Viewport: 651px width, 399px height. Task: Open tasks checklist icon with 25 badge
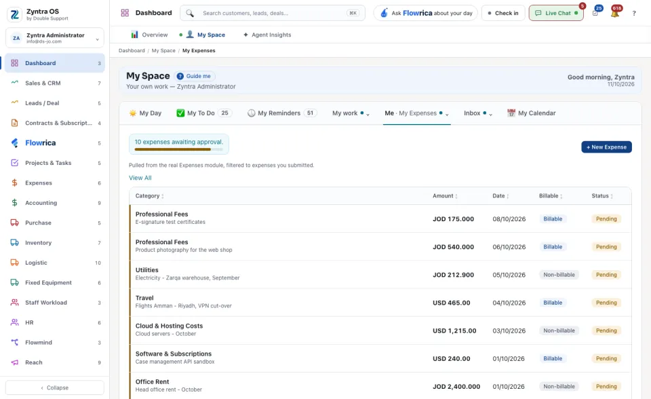596,12
